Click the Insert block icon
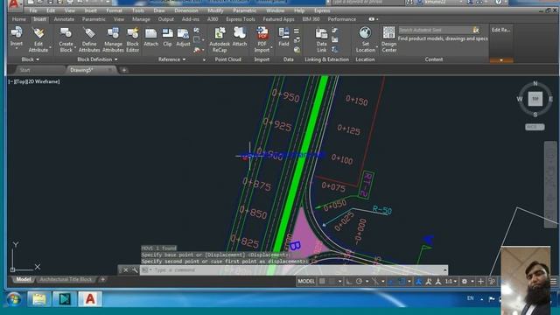 tap(17, 33)
